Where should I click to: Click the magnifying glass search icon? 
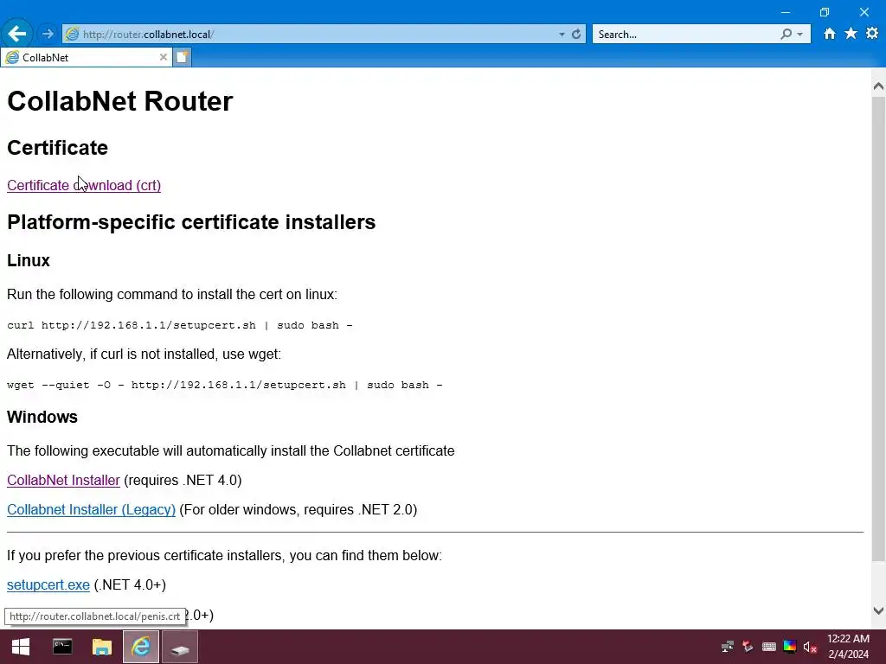point(786,34)
